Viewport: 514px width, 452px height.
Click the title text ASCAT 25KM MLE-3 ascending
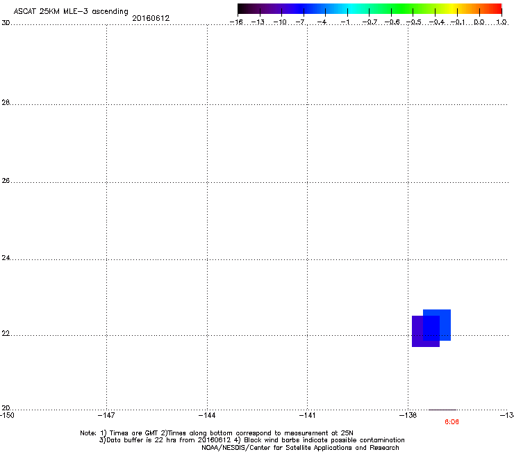pos(71,12)
